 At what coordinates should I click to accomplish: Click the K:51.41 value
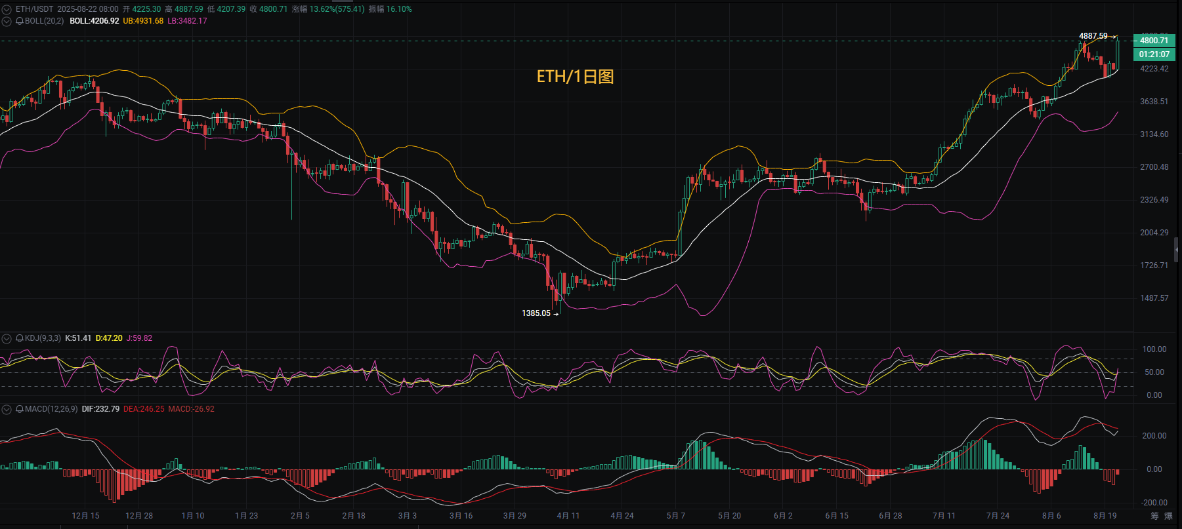[x=78, y=338]
